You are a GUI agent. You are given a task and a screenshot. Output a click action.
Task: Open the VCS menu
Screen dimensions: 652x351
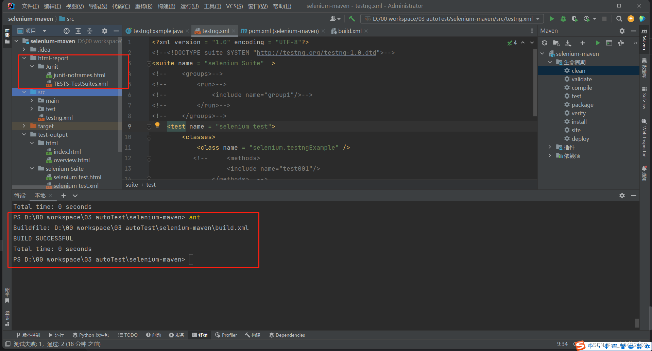pos(234,6)
